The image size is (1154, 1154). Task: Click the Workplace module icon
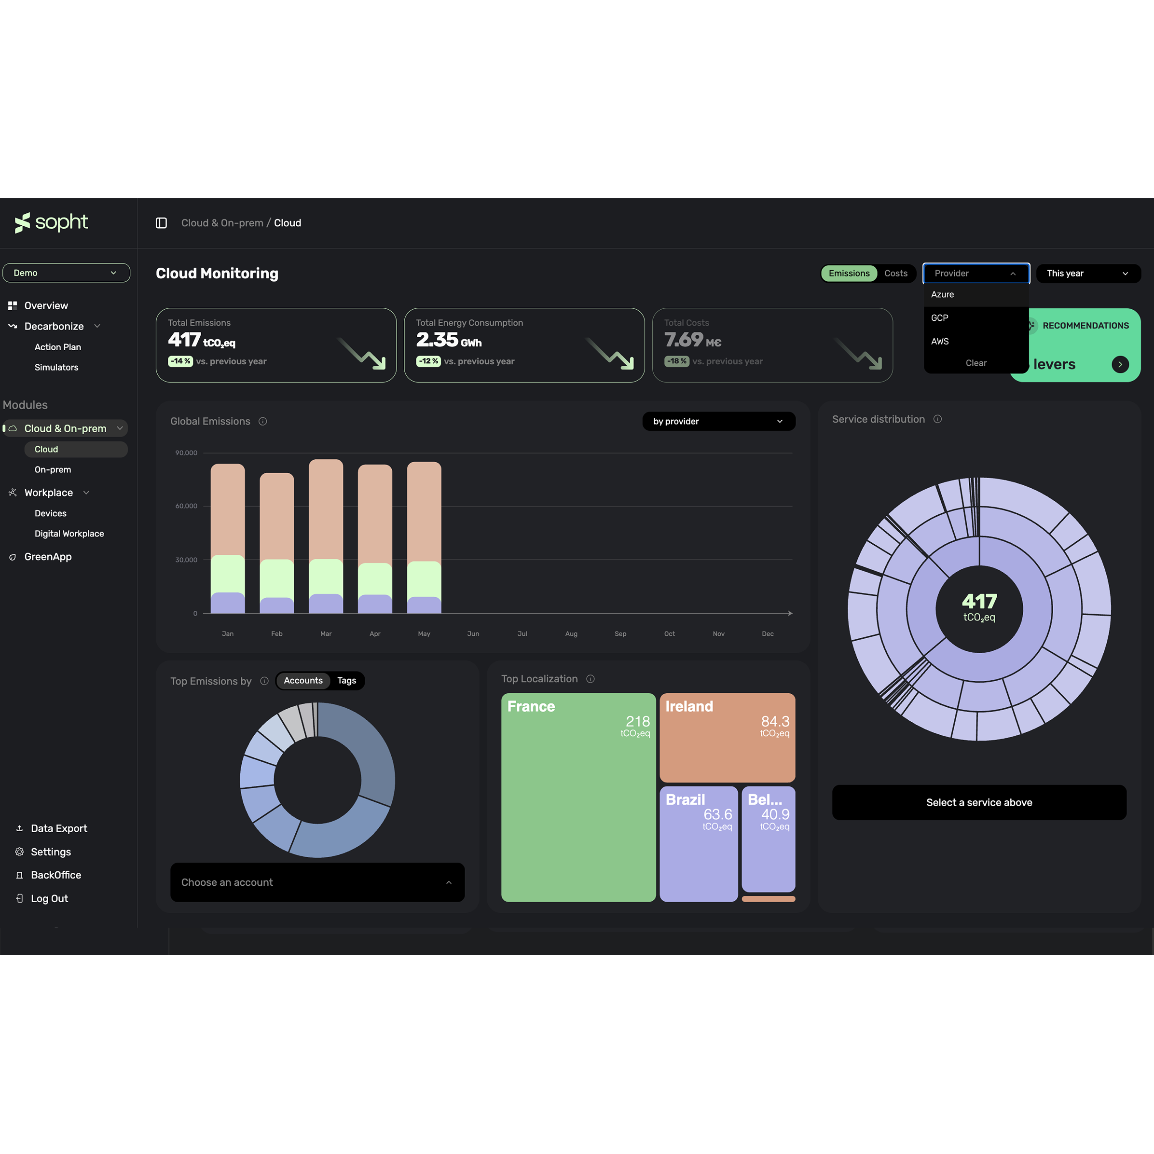click(13, 492)
